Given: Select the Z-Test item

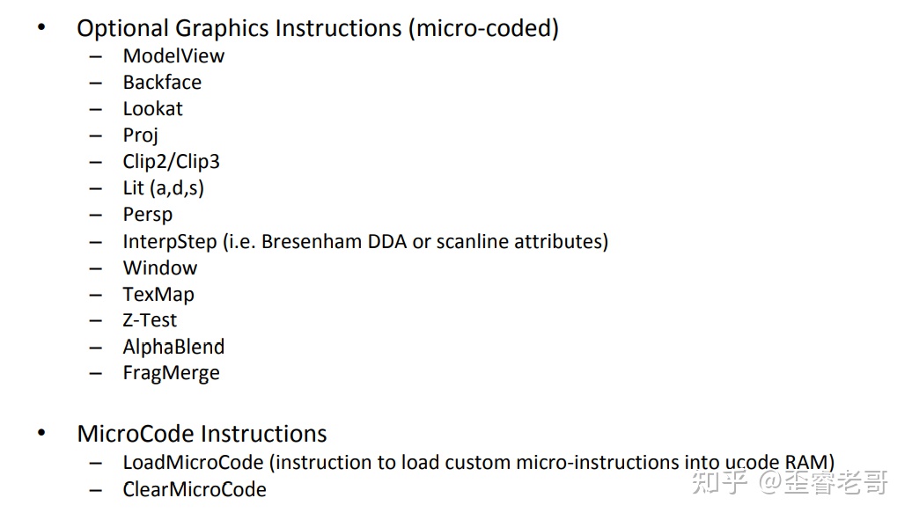Looking at the screenshot, I should pos(150,320).
